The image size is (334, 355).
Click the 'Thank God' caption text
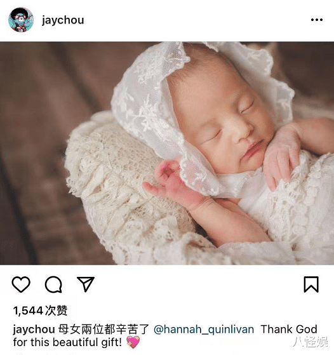pos(289,330)
